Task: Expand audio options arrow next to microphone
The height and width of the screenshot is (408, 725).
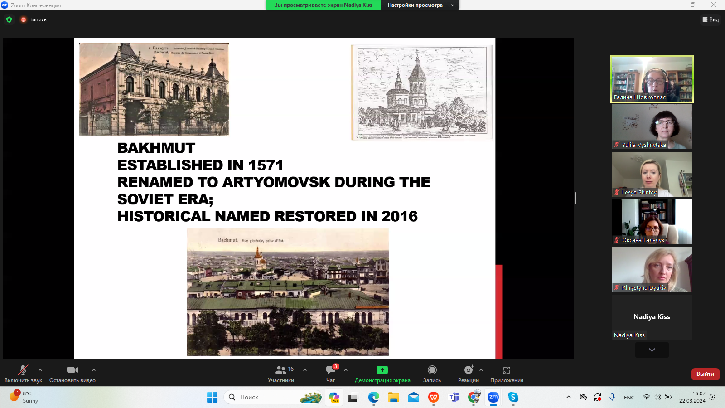Action: click(40, 370)
